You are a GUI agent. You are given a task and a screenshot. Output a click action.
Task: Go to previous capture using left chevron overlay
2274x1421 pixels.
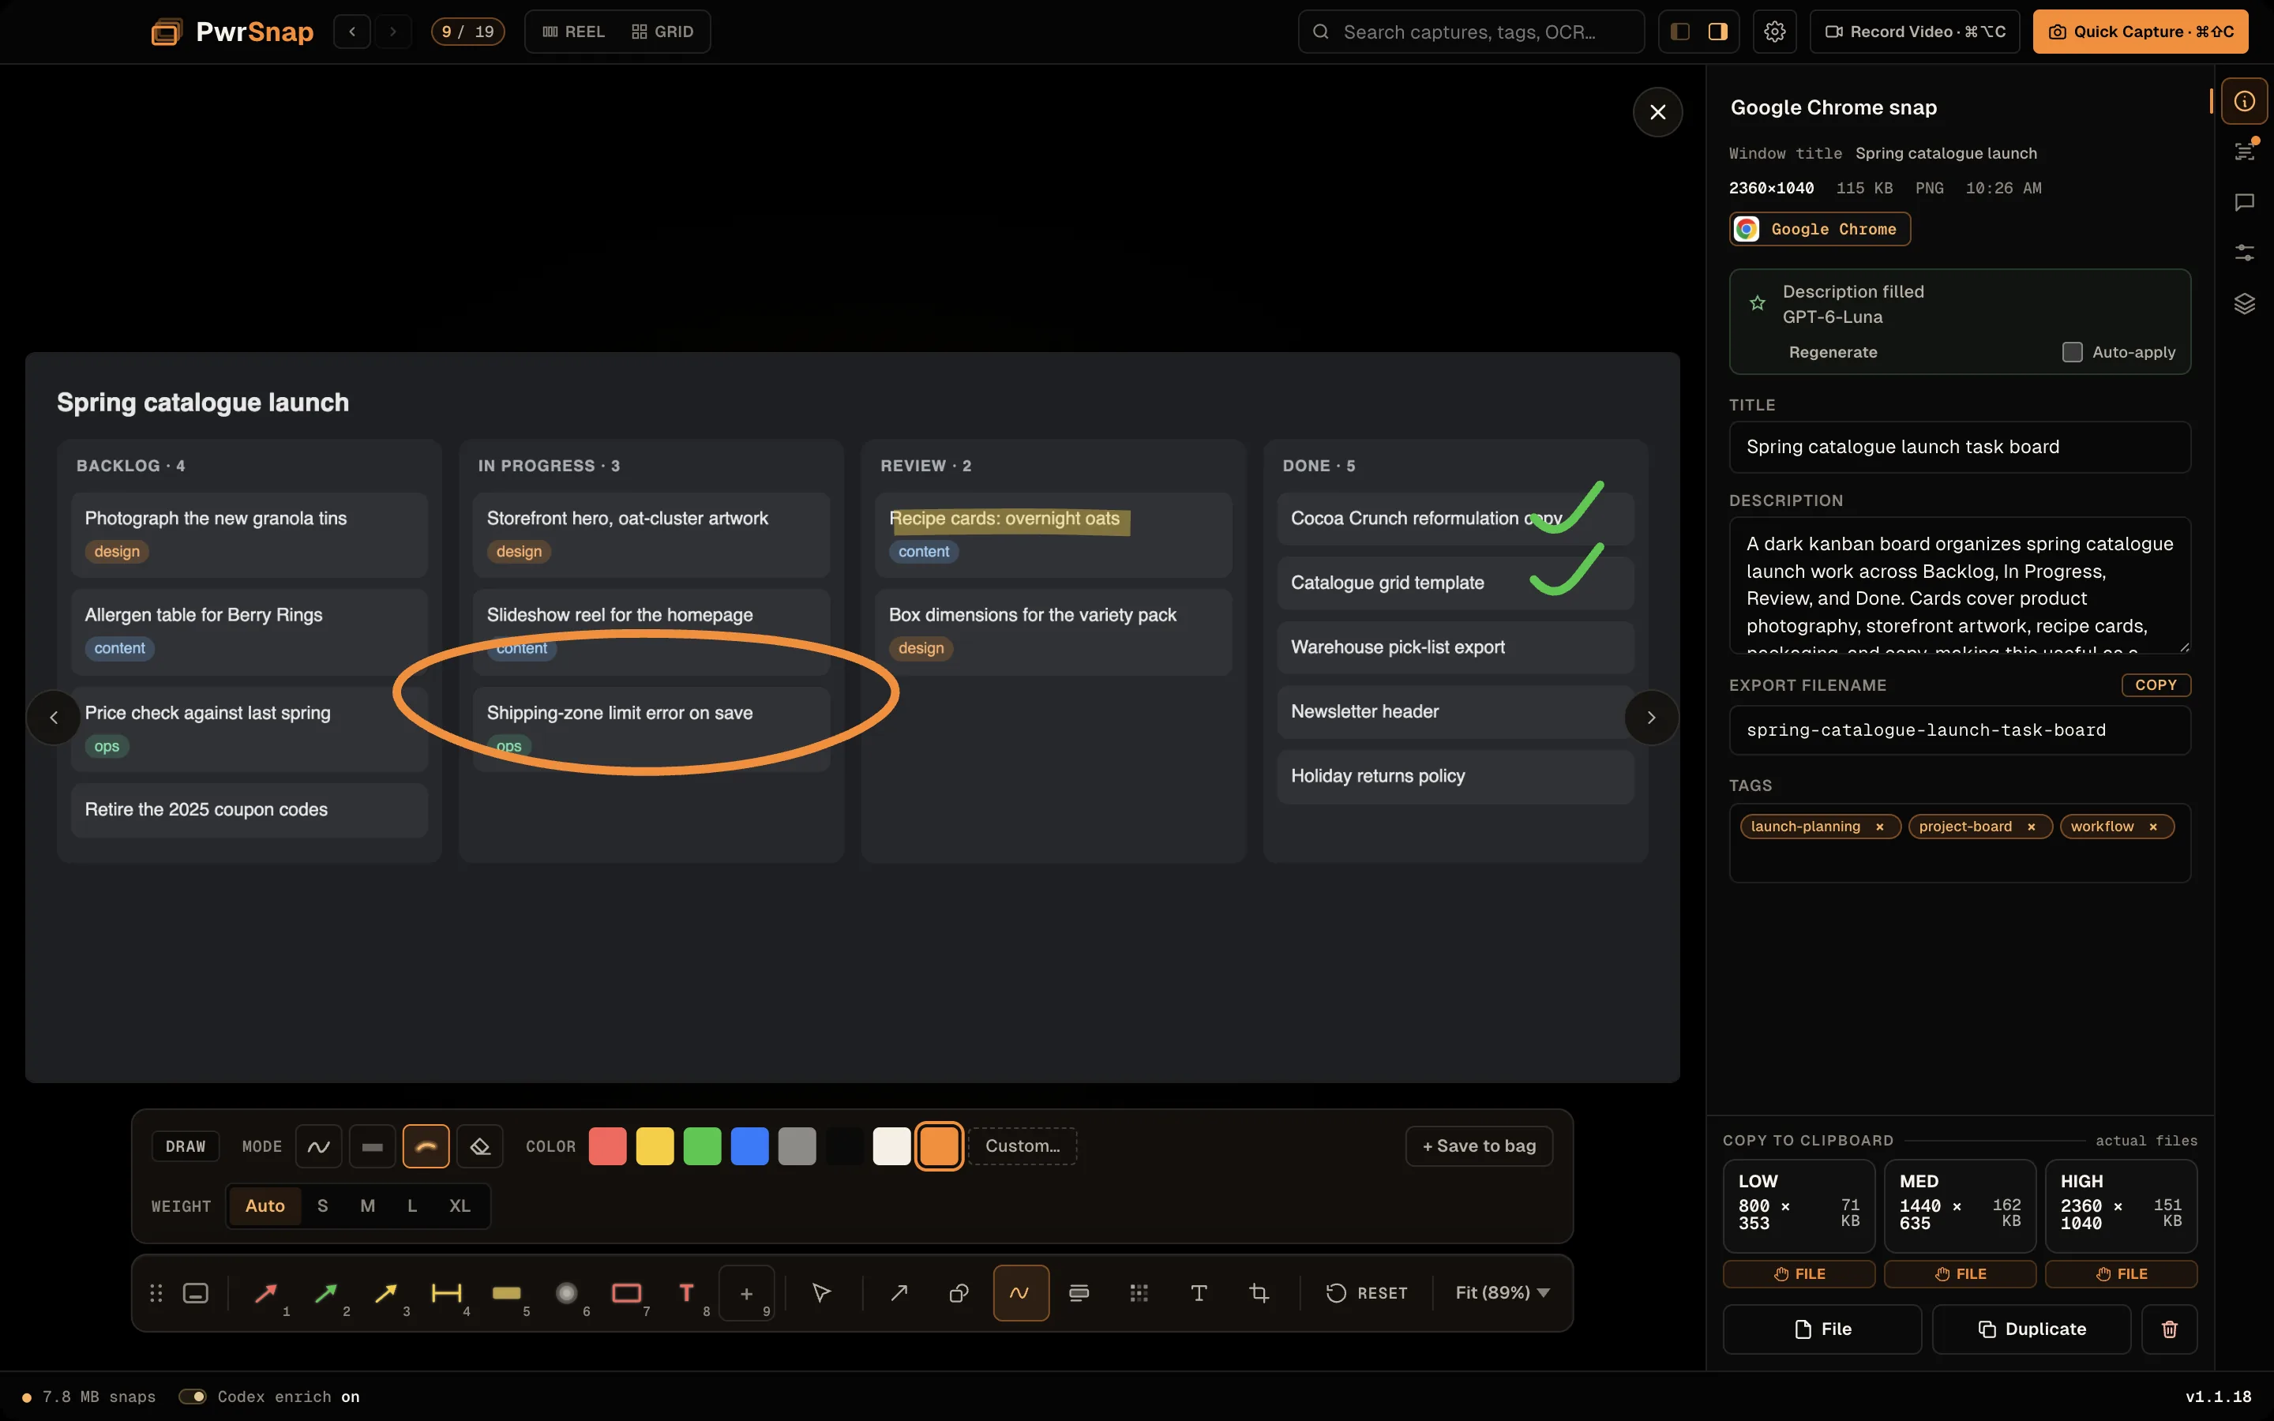coord(54,718)
